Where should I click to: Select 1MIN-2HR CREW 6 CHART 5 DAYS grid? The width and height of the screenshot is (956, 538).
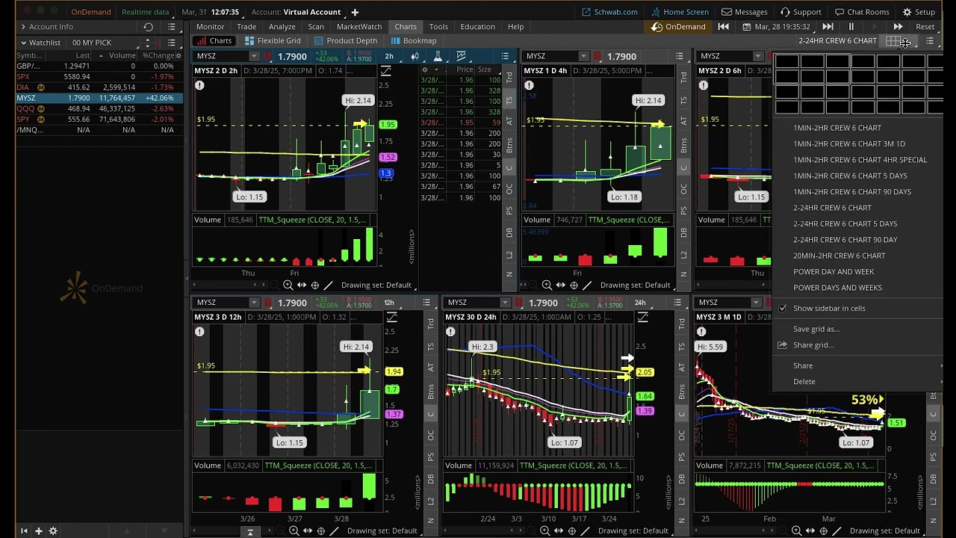(x=850, y=176)
